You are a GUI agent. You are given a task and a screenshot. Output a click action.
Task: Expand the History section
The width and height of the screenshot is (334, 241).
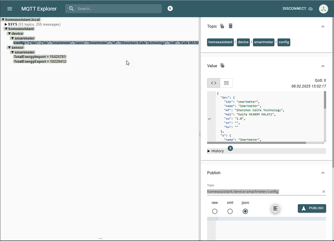click(x=209, y=151)
